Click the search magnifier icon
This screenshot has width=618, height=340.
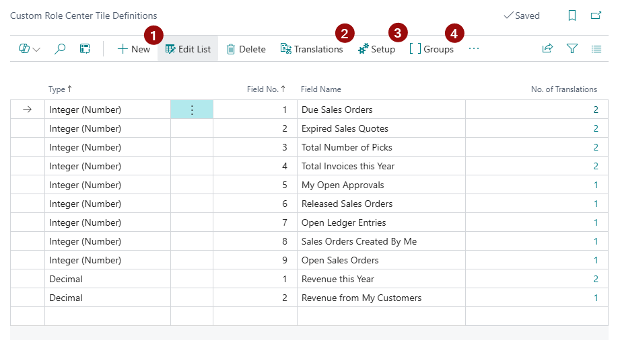(60, 49)
